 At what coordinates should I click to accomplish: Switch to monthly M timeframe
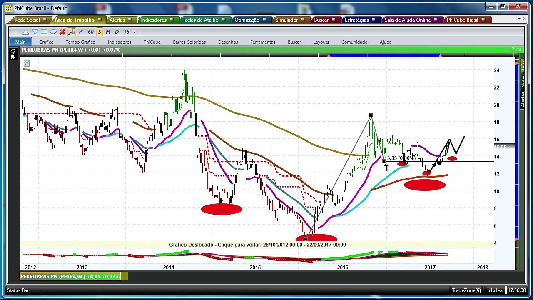tap(108, 32)
